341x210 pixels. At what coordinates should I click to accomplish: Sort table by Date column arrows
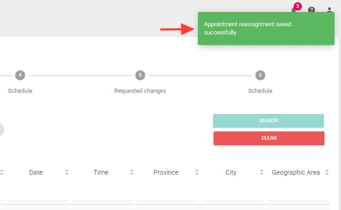(x=67, y=172)
